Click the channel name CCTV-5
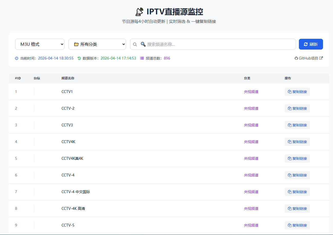 pyautogui.click(x=68, y=225)
